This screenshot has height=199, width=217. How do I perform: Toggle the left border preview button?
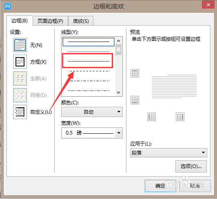pos(151,117)
